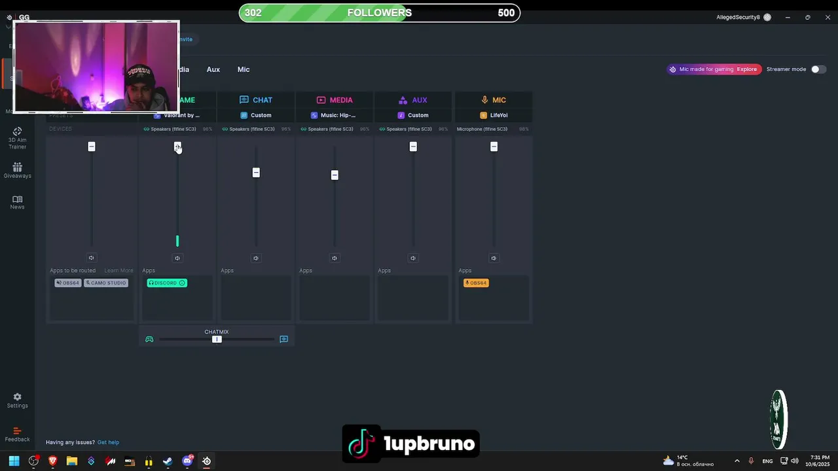Click the SteelSeries GG taskbar icon
The width and height of the screenshot is (838, 471).
click(206, 461)
